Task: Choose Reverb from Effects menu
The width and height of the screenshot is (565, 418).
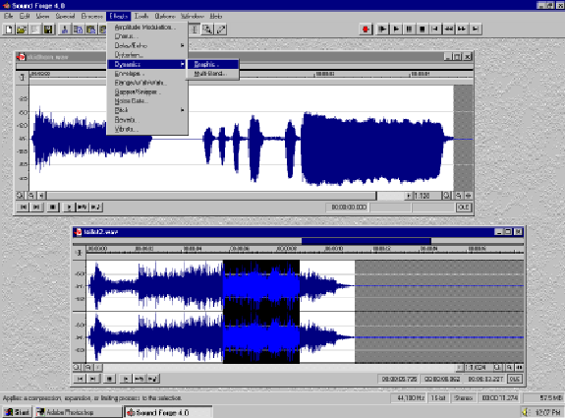Action: 147,120
